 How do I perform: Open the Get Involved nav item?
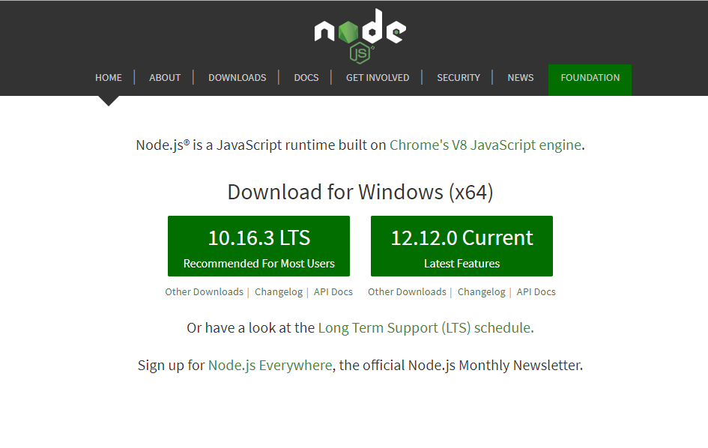click(x=378, y=78)
